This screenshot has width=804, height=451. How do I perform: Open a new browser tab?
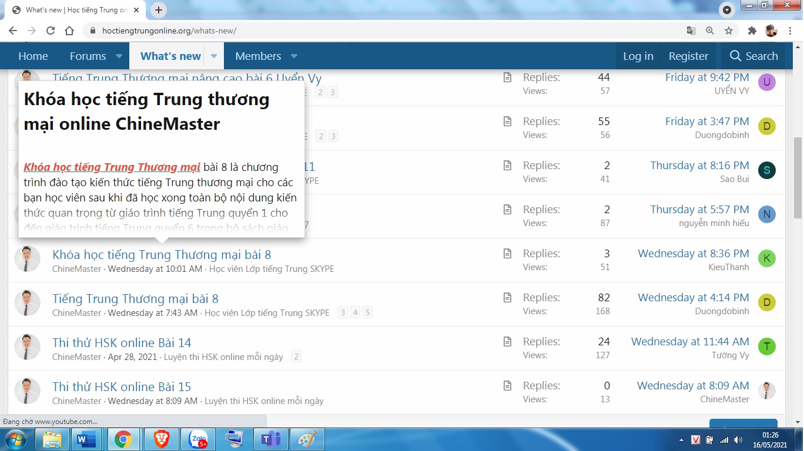pos(159,10)
